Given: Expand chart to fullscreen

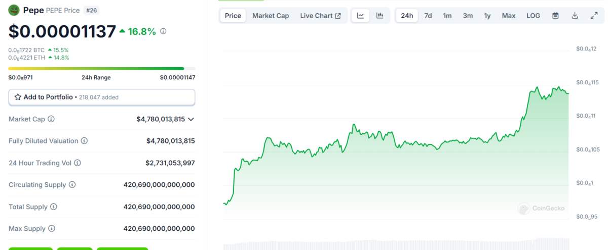Looking at the screenshot, I should tap(594, 16).
